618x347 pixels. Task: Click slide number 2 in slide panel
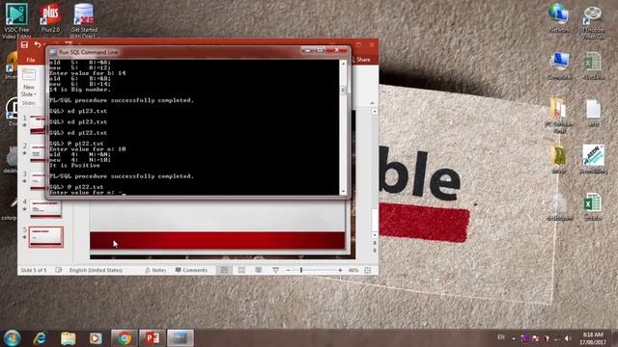pyautogui.click(x=25, y=146)
